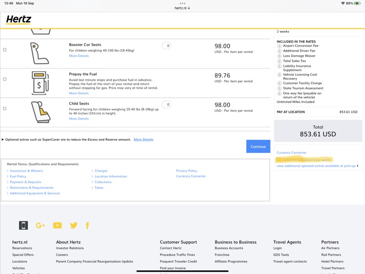
Task: Open the Twitter social icon
Action: coord(73,225)
